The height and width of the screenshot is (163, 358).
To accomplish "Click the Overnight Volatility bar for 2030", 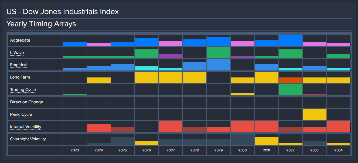I will pyautogui.click(x=242, y=139).
